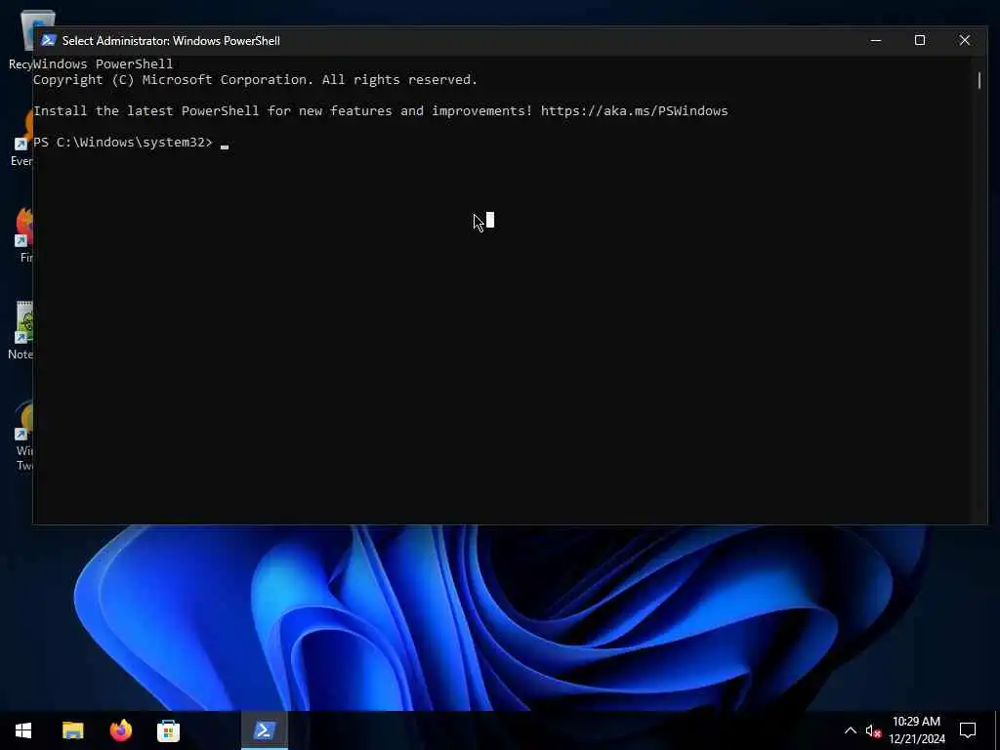Viewport: 1000px width, 750px height.
Task: Click the Copyright (C) Microsoft Corporation line
Action: (x=255, y=80)
